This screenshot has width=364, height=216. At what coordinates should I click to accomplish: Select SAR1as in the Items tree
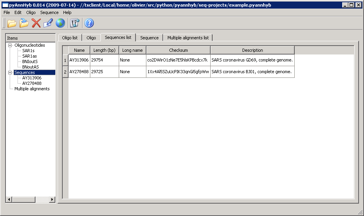[30, 56]
